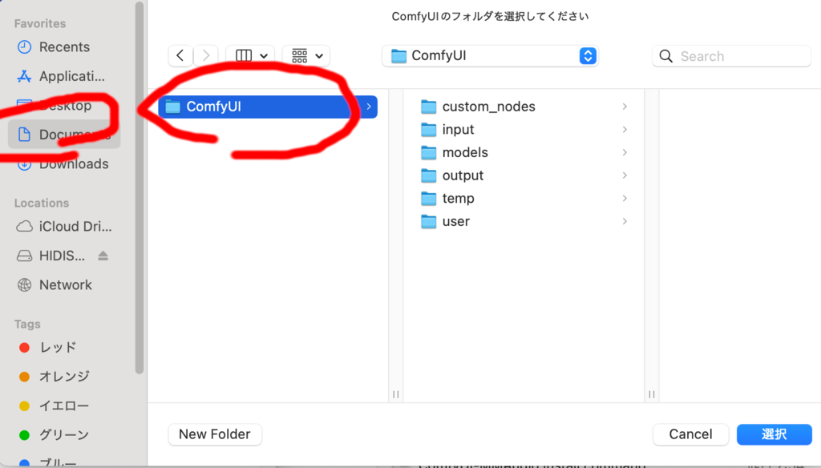Select the output folder

[x=524, y=175]
